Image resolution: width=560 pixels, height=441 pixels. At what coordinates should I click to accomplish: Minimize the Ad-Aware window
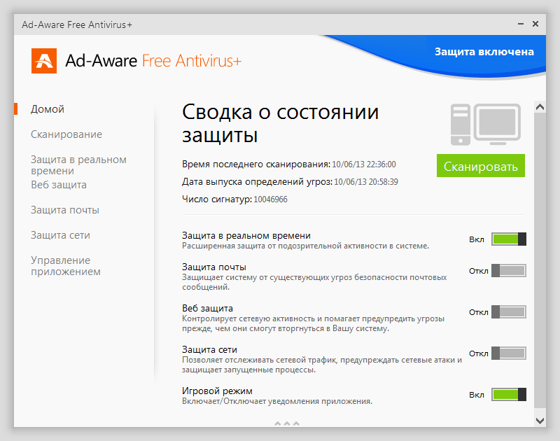point(521,24)
